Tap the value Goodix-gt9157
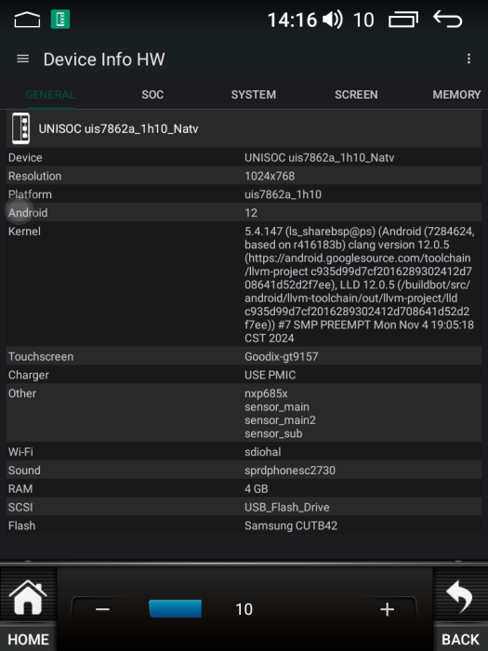This screenshot has width=488, height=651. pyautogui.click(x=281, y=356)
